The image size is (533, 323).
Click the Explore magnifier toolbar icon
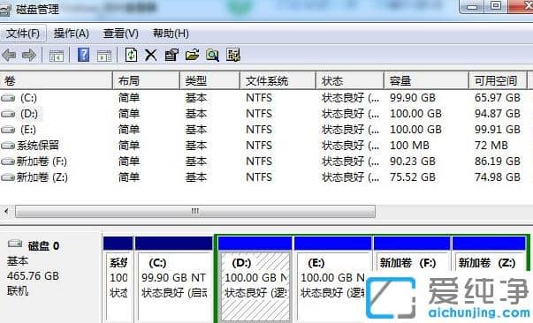tap(212, 55)
